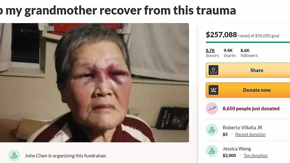The height and width of the screenshot is (163, 290).
Task: Click the upload arrow share icon
Action: click(x=213, y=70)
